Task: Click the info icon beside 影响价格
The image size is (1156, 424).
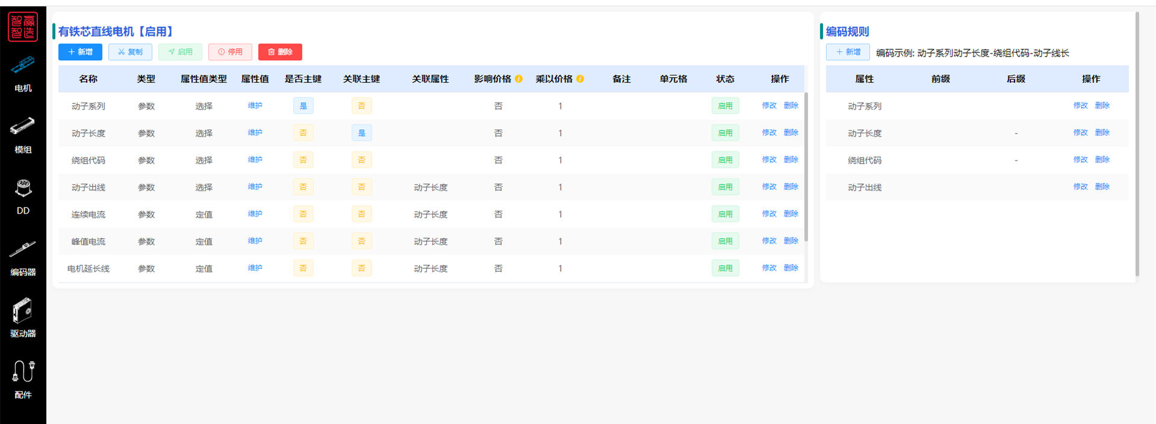Action: click(519, 79)
